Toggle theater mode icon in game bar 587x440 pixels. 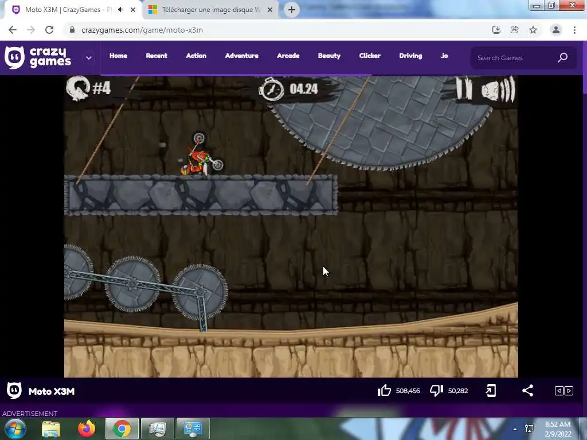tap(564, 391)
